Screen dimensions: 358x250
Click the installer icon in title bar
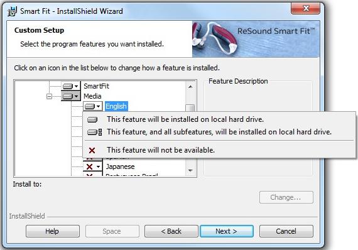tap(13, 11)
